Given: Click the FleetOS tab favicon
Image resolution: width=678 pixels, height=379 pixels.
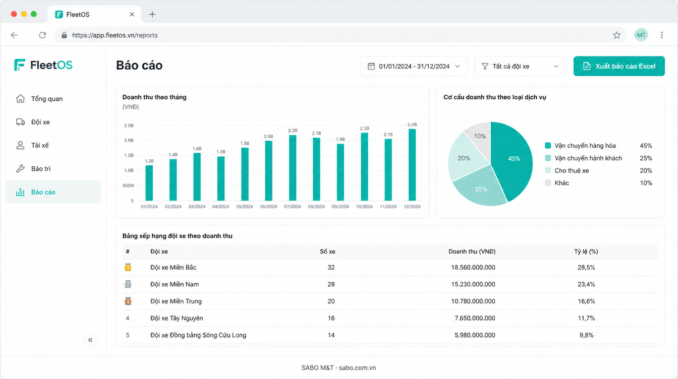Looking at the screenshot, I should pyautogui.click(x=59, y=15).
